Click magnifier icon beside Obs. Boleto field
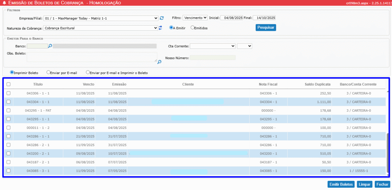 pos(159,61)
